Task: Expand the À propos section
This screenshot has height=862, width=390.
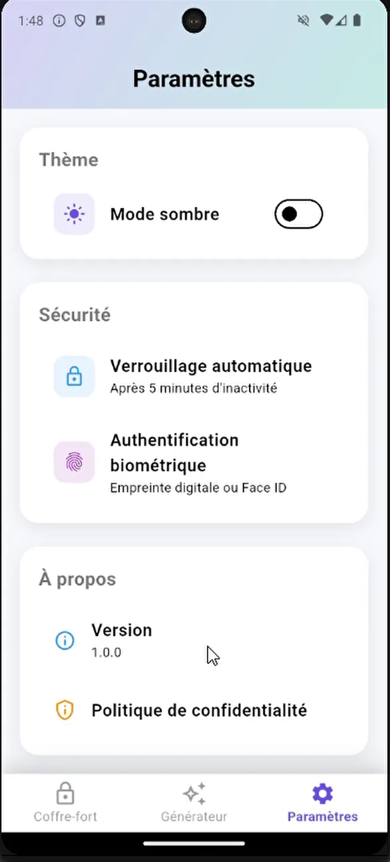Action: click(x=77, y=579)
